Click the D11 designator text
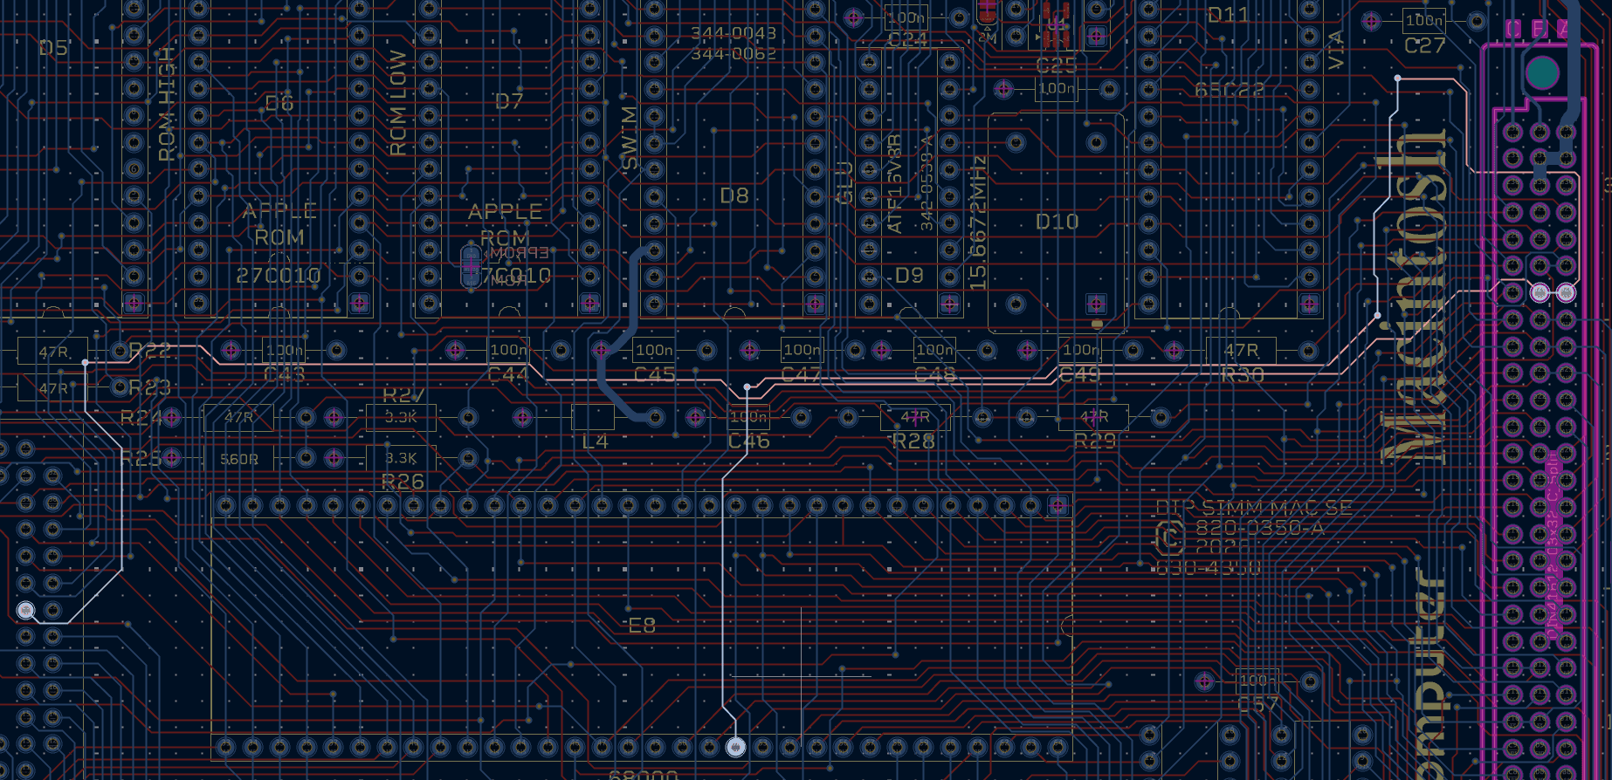Screen dimensions: 1612x780 click(1229, 15)
